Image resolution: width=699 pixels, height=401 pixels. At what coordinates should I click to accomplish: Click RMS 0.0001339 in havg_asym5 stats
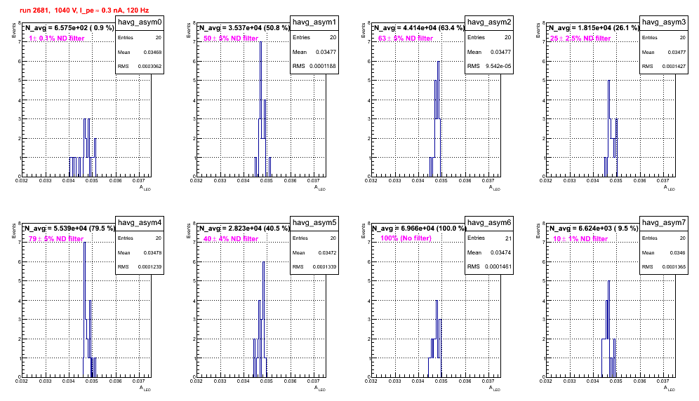(x=314, y=266)
